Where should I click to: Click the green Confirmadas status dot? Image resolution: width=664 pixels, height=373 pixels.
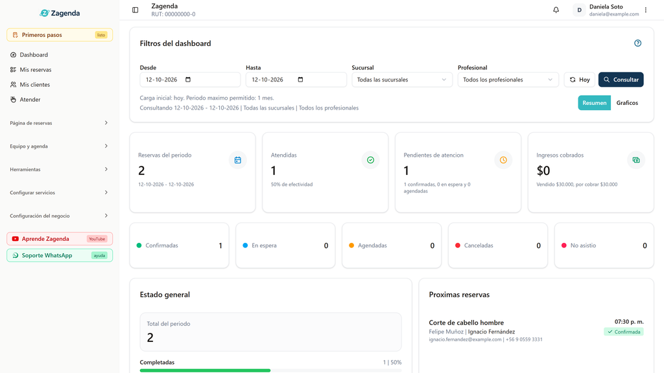139,245
